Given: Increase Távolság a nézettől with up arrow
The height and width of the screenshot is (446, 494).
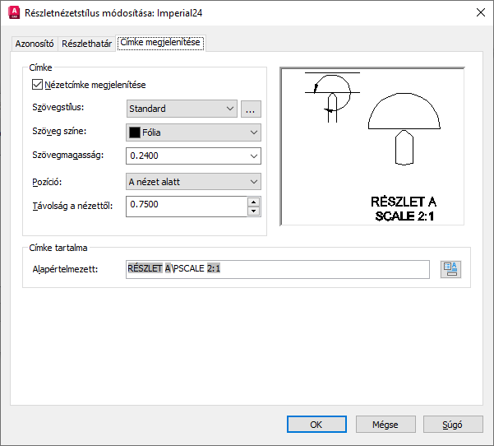Looking at the screenshot, I should pyautogui.click(x=254, y=202).
